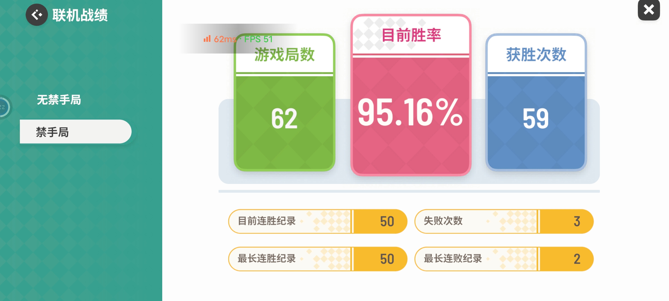Click the 95.16% win rate value
Viewport: 669px width, 301px height.
(x=410, y=112)
